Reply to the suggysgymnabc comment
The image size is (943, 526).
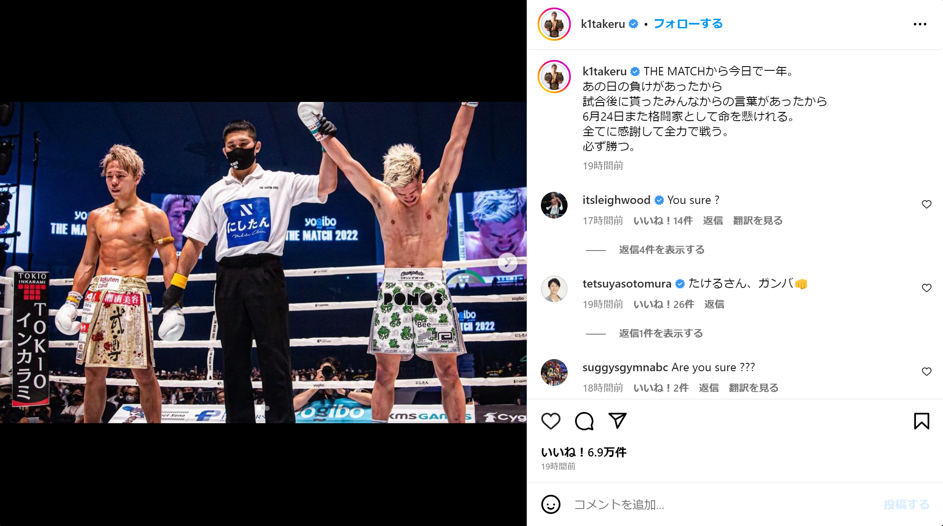pos(708,388)
